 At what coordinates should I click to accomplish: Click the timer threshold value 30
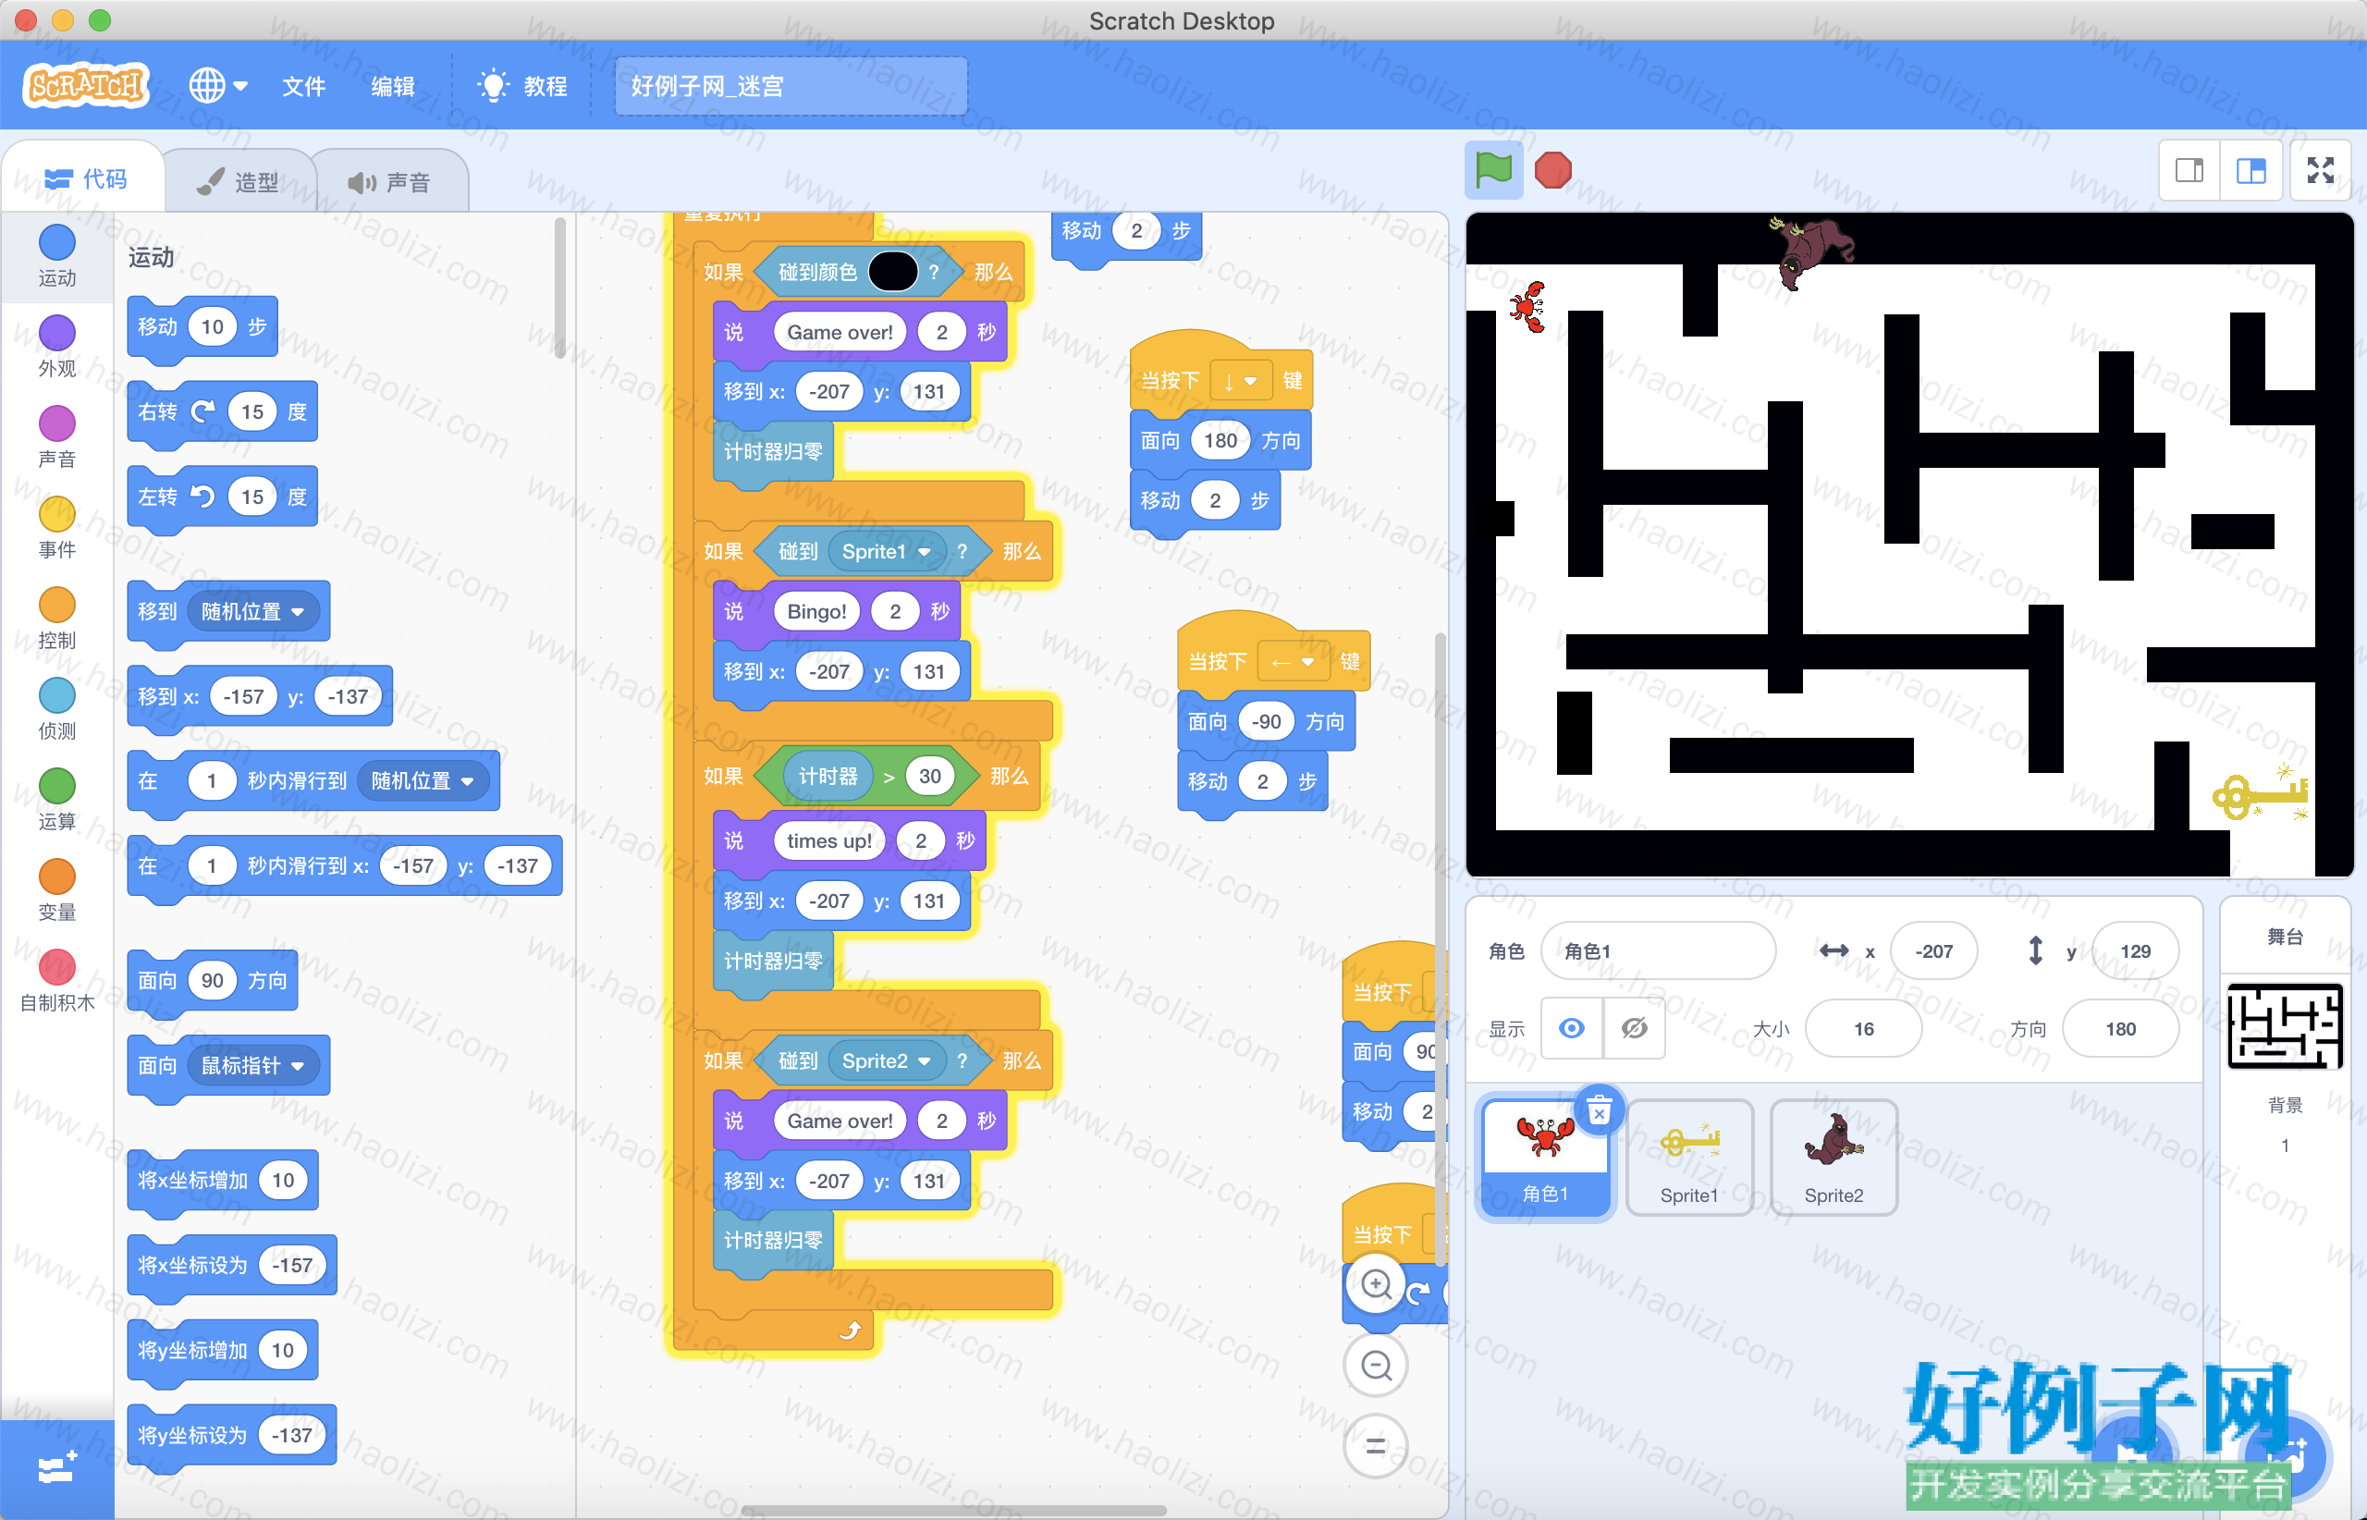(x=929, y=777)
